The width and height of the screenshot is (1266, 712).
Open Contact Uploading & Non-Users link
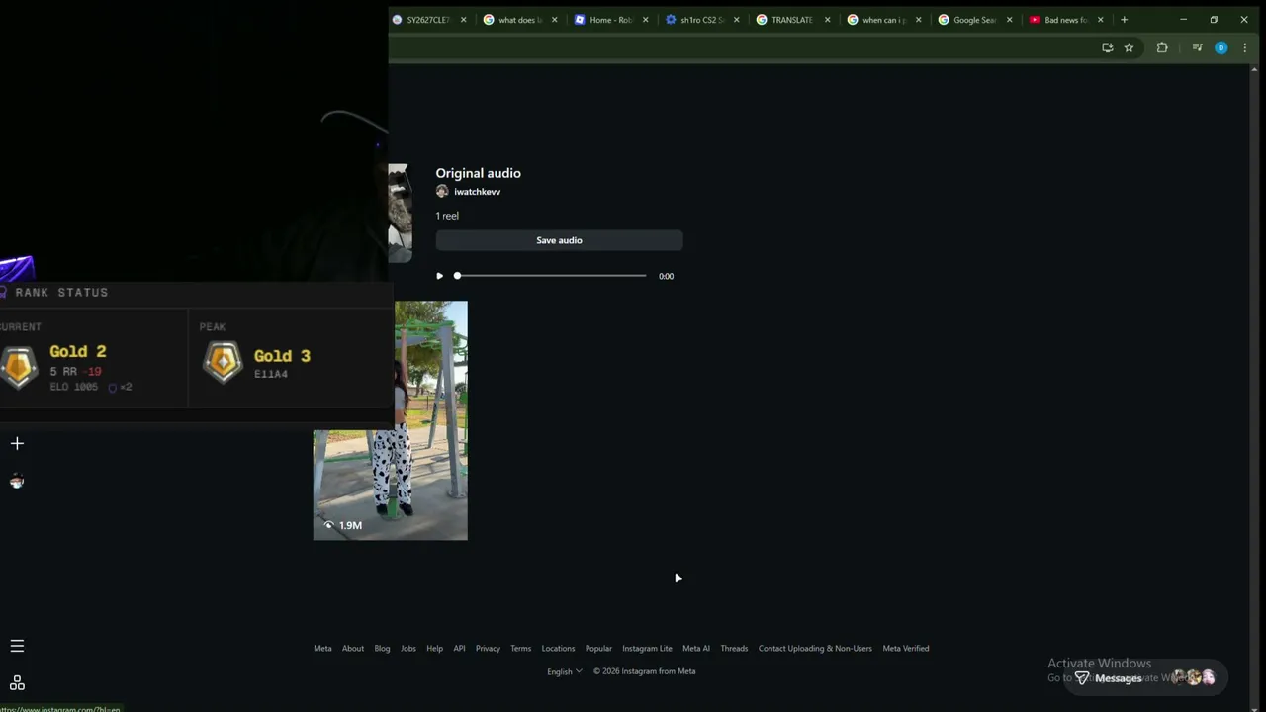click(x=815, y=649)
